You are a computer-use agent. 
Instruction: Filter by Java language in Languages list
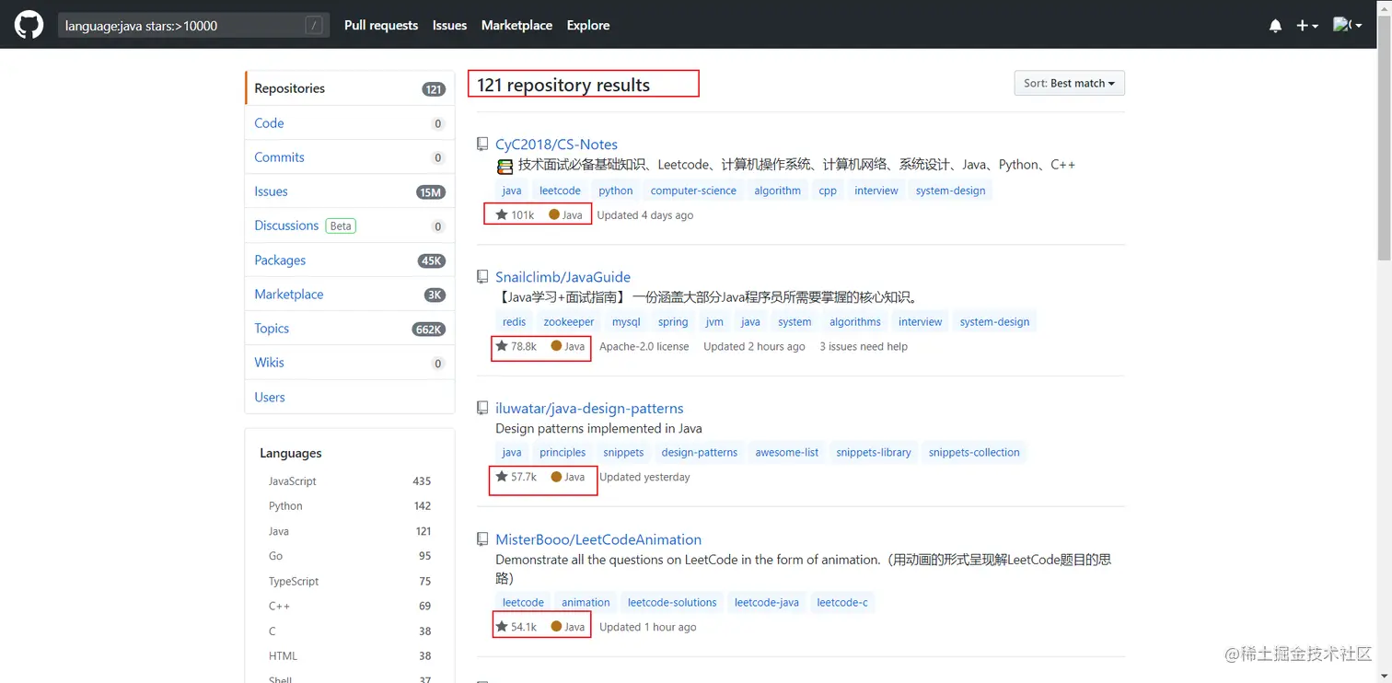pos(350,531)
